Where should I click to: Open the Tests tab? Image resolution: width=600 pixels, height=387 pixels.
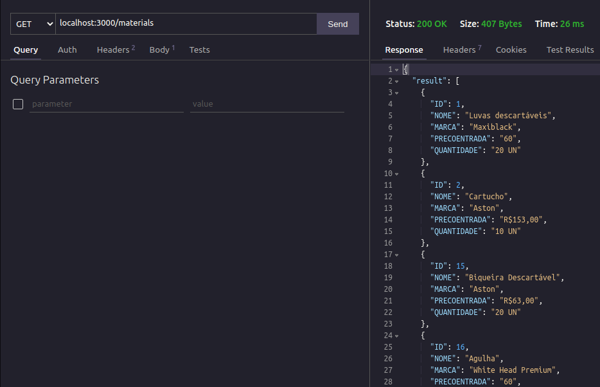(x=199, y=50)
